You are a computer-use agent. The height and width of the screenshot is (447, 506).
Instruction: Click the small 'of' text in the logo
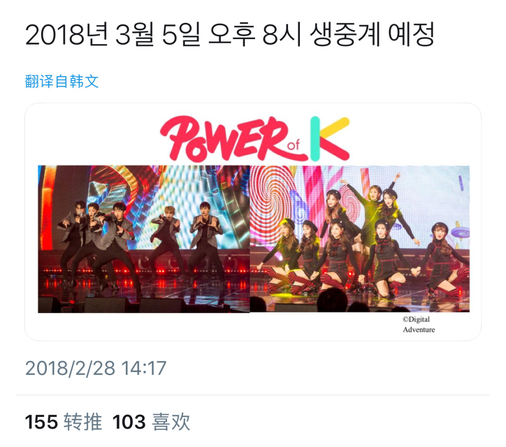click(x=294, y=145)
